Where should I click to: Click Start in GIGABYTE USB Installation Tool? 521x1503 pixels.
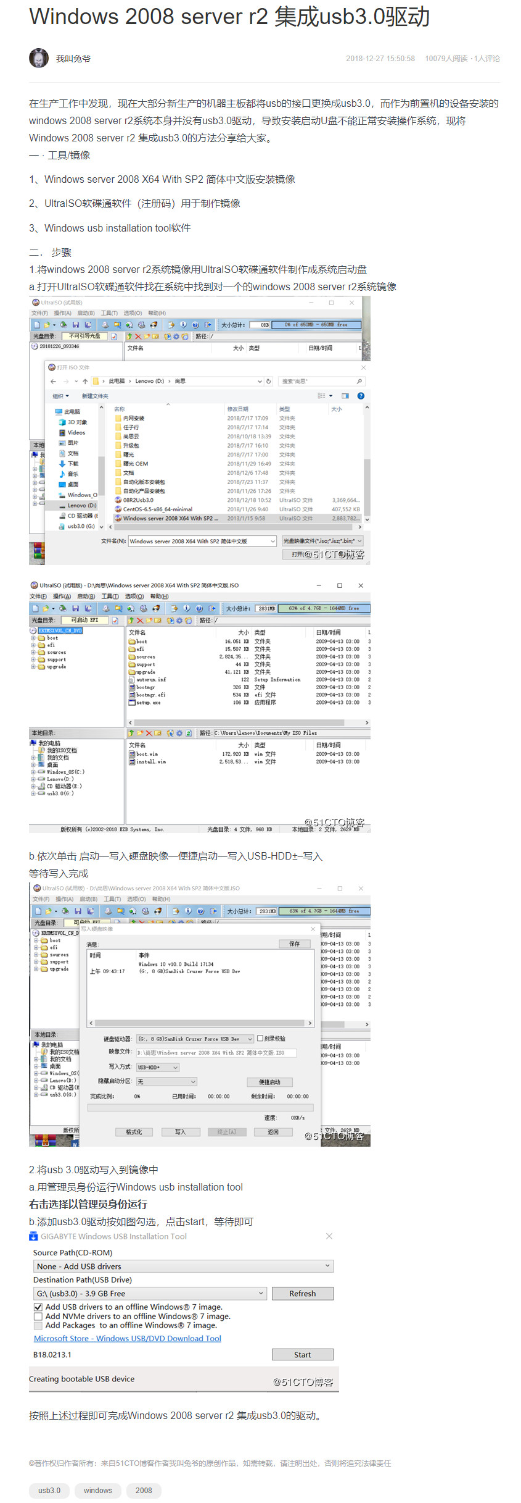302,1355
